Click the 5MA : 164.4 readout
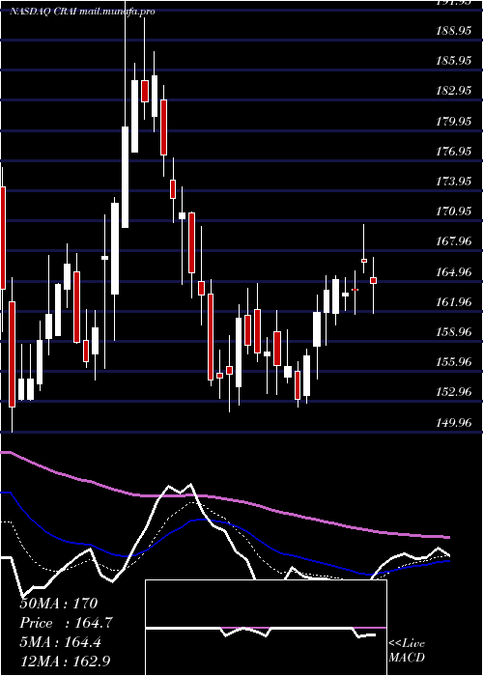This screenshot has height=676, width=483. pos(60,642)
